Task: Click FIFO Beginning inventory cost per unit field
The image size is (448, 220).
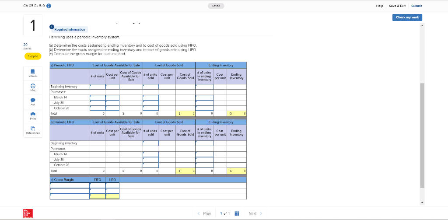Action: pyautogui.click(x=112, y=87)
